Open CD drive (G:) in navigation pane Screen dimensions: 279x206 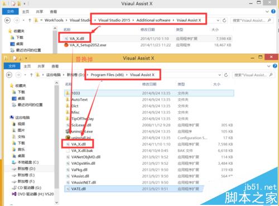(x=27, y=188)
